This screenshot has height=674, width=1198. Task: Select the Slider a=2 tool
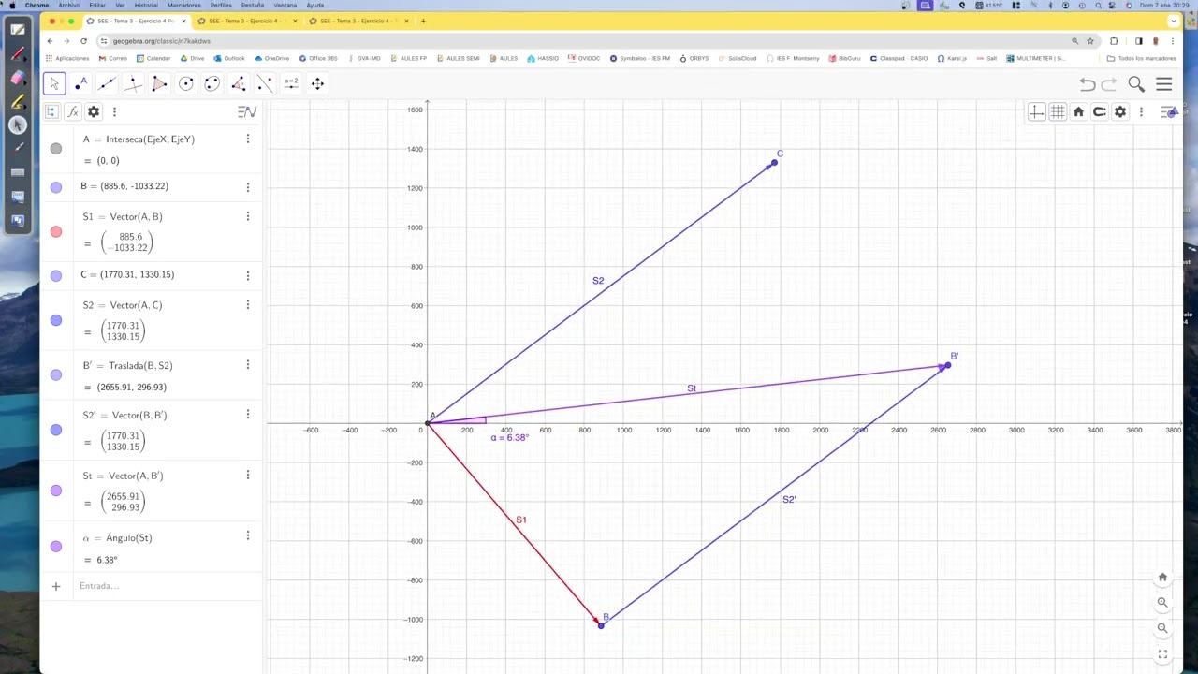(x=291, y=83)
